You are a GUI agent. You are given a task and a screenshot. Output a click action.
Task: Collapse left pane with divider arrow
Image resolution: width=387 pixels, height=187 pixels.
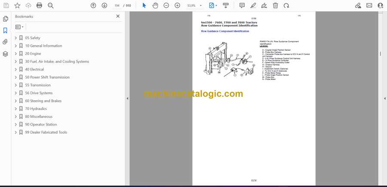pyautogui.click(x=127, y=98)
